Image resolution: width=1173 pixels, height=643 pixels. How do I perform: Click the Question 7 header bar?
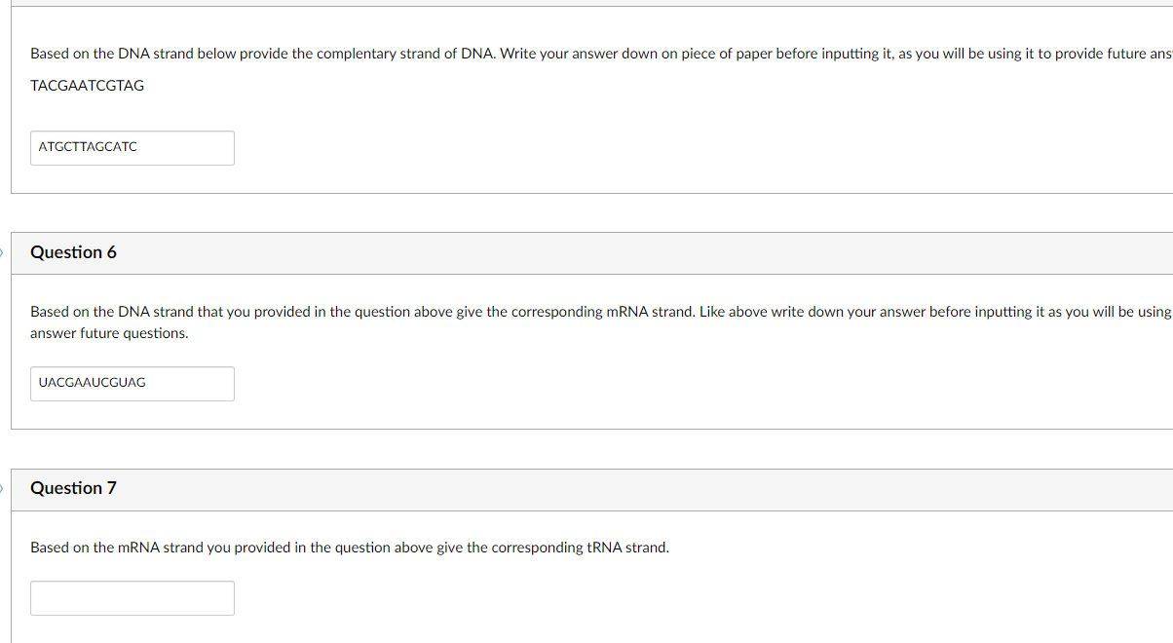coord(585,489)
